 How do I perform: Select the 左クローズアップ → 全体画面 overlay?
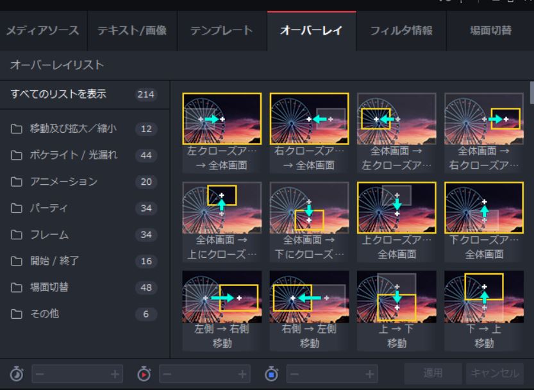221,117
